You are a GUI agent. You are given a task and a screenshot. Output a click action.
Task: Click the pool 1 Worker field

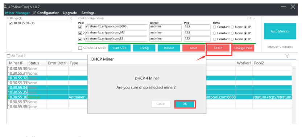[x=165, y=27]
